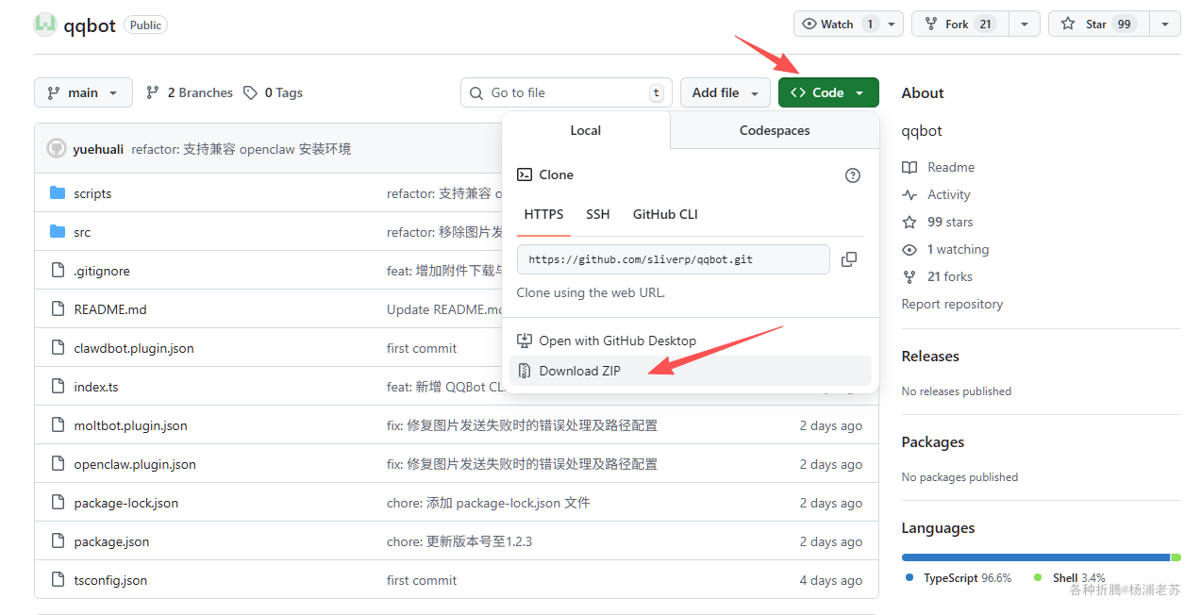The image size is (1201, 615).
Task: Click the Go to file search field
Action: coord(566,92)
